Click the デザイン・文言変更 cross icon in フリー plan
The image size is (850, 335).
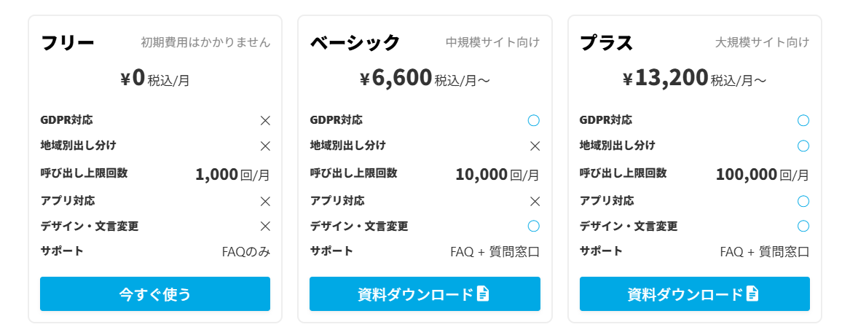[265, 226]
